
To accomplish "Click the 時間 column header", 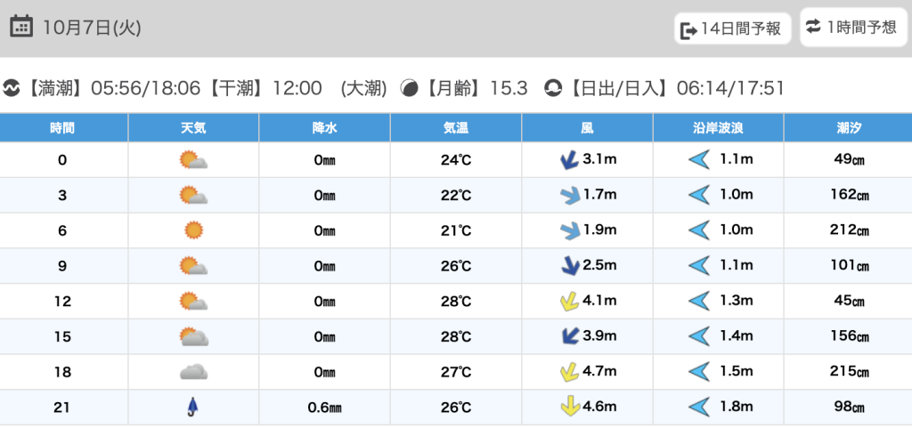I will click(x=62, y=127).
